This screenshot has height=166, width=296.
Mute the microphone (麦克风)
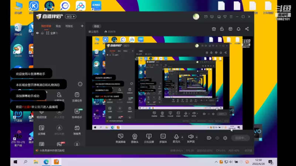point(176,138)
